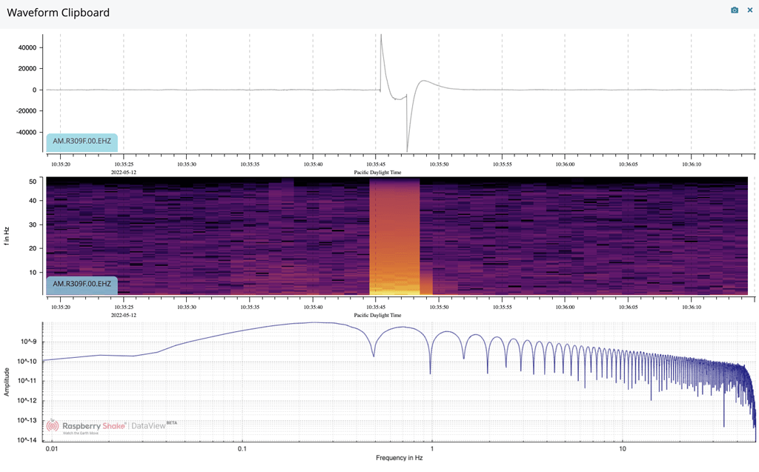Screen dimensions: 759x472
Task: Click Pacific Daylight Time below the waveform plot
Action: (x=377, y=173)
